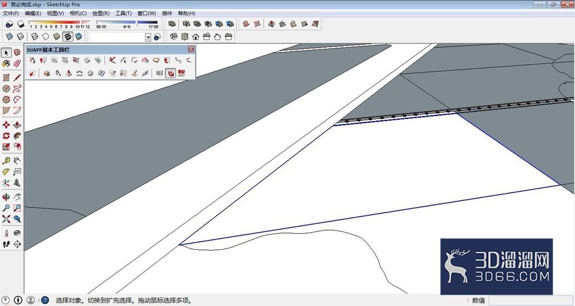This screenshot has width=575, height=306.
Task: Select the yellow Protractor tool
Action: [6, 172]
